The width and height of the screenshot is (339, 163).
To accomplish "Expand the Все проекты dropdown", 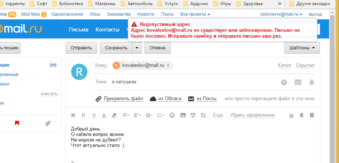I will pos(195,15).
